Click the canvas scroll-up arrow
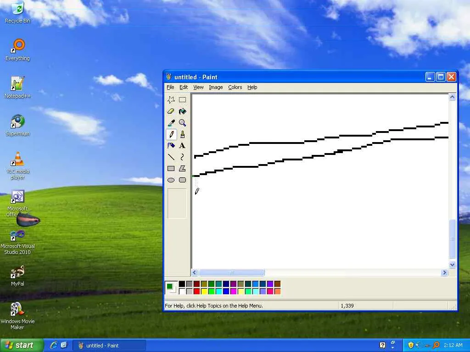The width and height of the screenshot is (470, 352). coord(452,97)
